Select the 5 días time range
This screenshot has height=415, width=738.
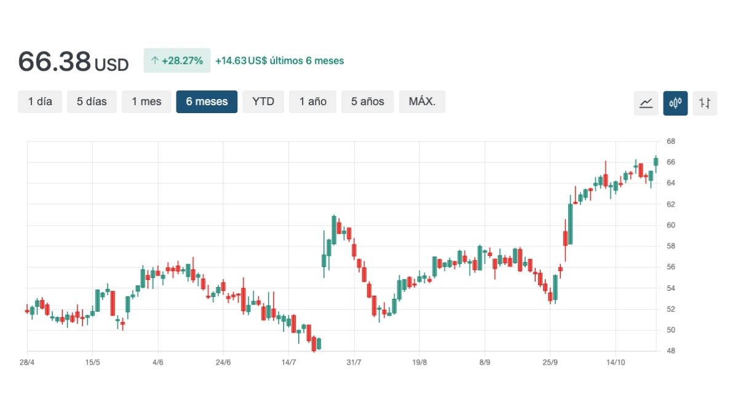click(92, 101)
